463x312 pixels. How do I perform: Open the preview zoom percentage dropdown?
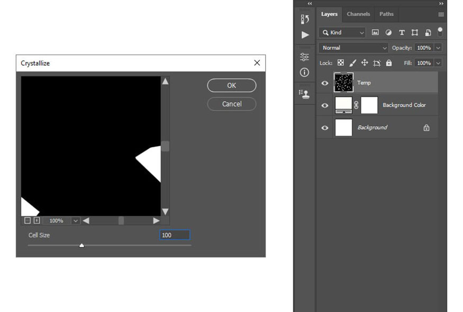click(x=75, y=220)
